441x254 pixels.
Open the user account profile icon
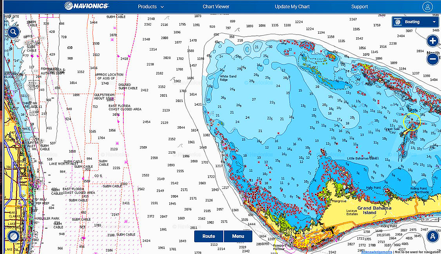click(x=427, y=7)
